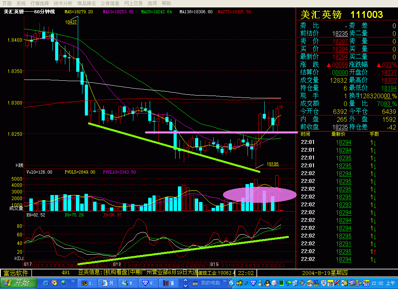This screenshot has width=398, height=289.
Task: Click the blue V-shield tray icon
Action: [253, 283]
